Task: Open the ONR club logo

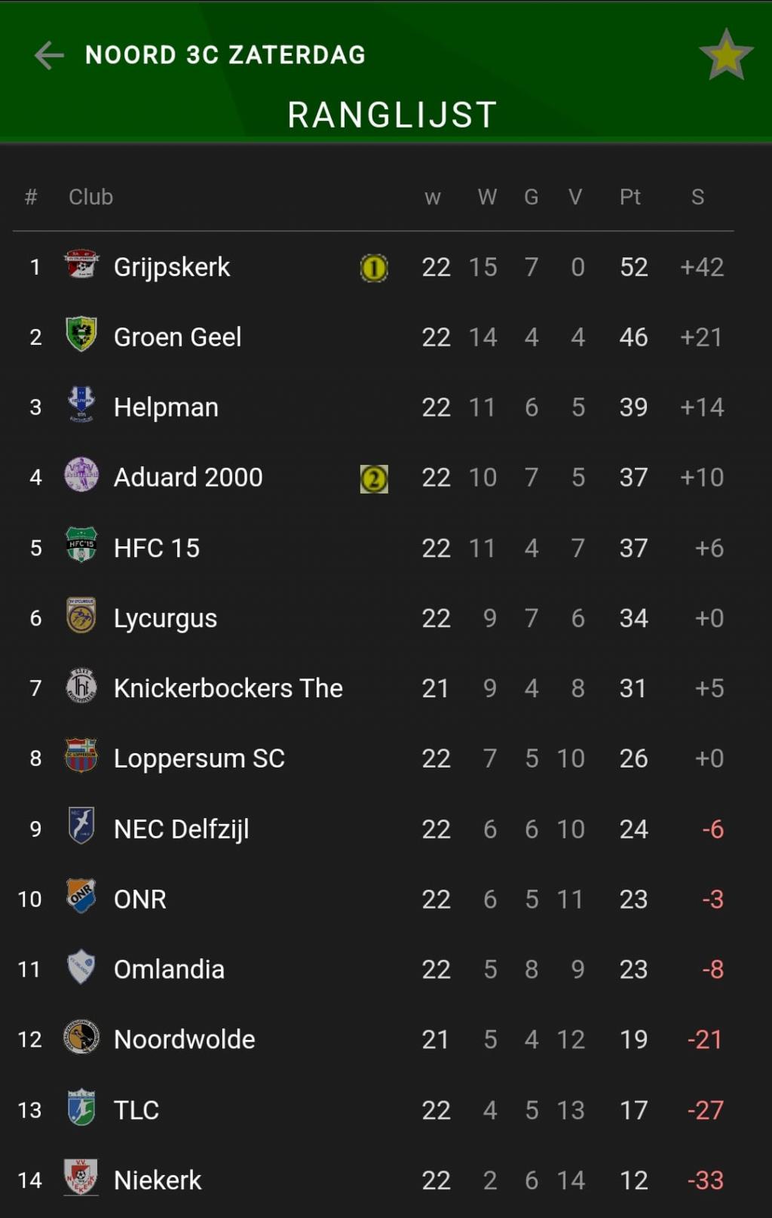Action: (81, 897)
